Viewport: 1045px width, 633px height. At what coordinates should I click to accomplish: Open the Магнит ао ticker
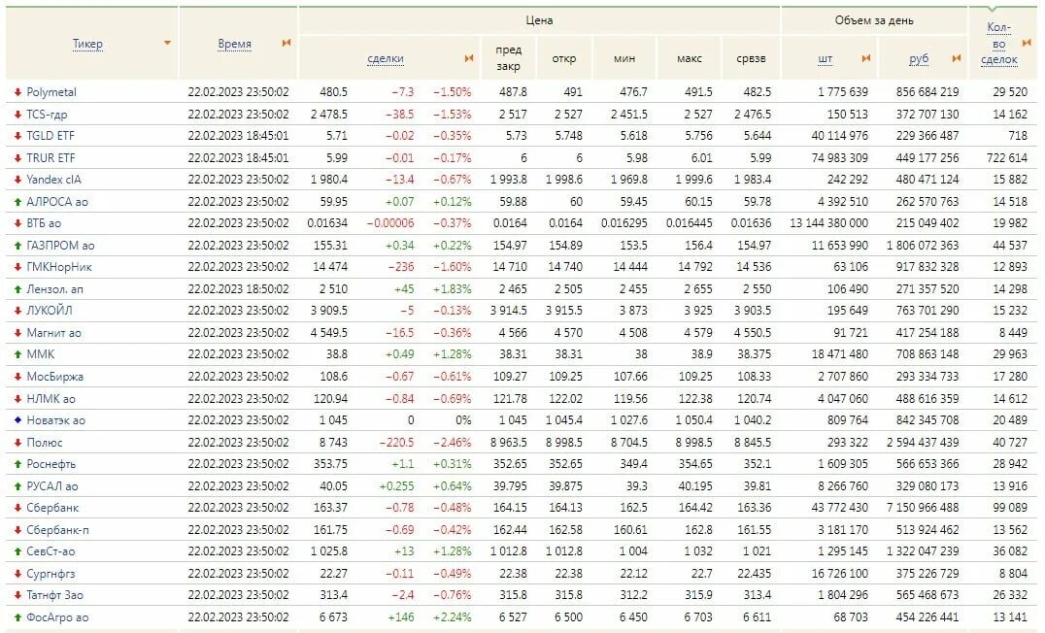(54, 332)
